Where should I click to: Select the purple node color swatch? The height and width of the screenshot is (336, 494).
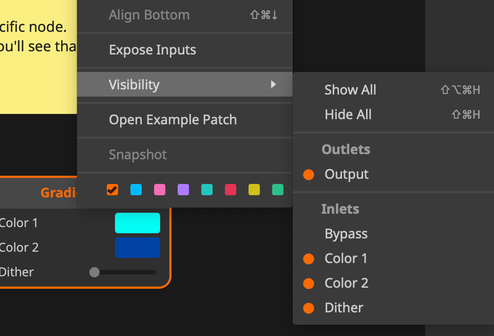click(183, 190)
